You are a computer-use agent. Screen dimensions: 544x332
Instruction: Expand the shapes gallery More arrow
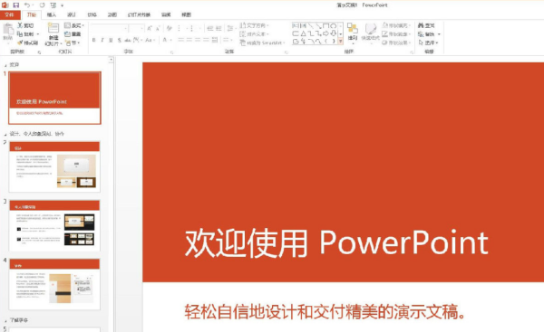(341, 42)
